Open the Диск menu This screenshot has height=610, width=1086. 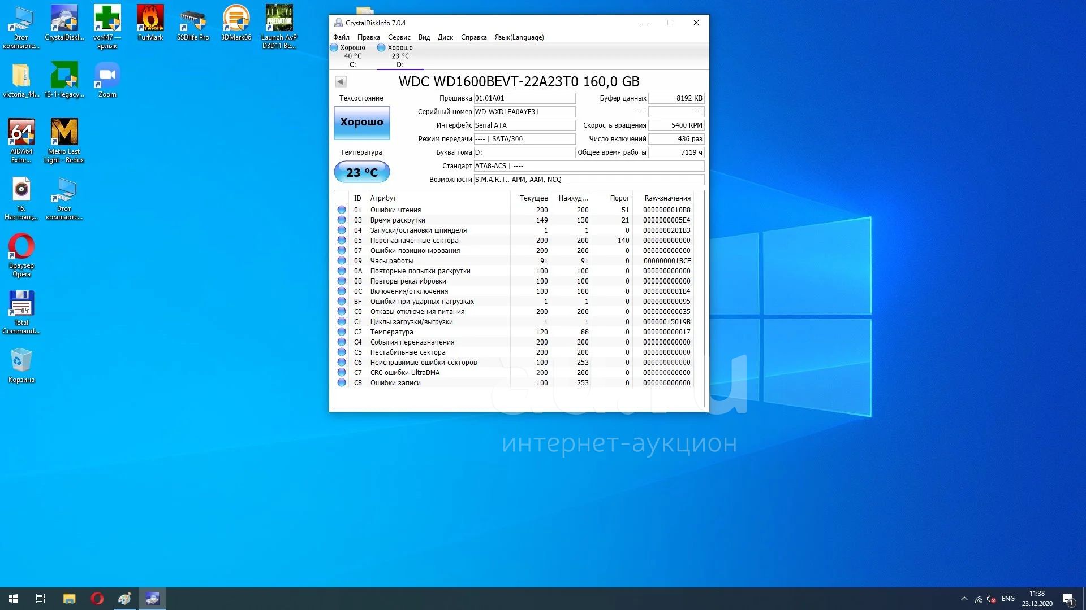click(x=445, y=37)
